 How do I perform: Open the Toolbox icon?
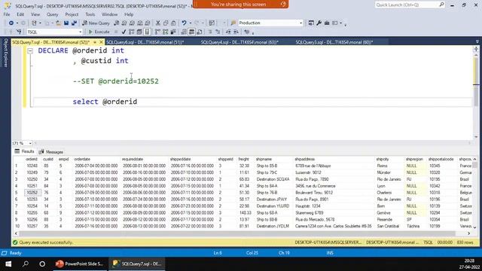327,23
